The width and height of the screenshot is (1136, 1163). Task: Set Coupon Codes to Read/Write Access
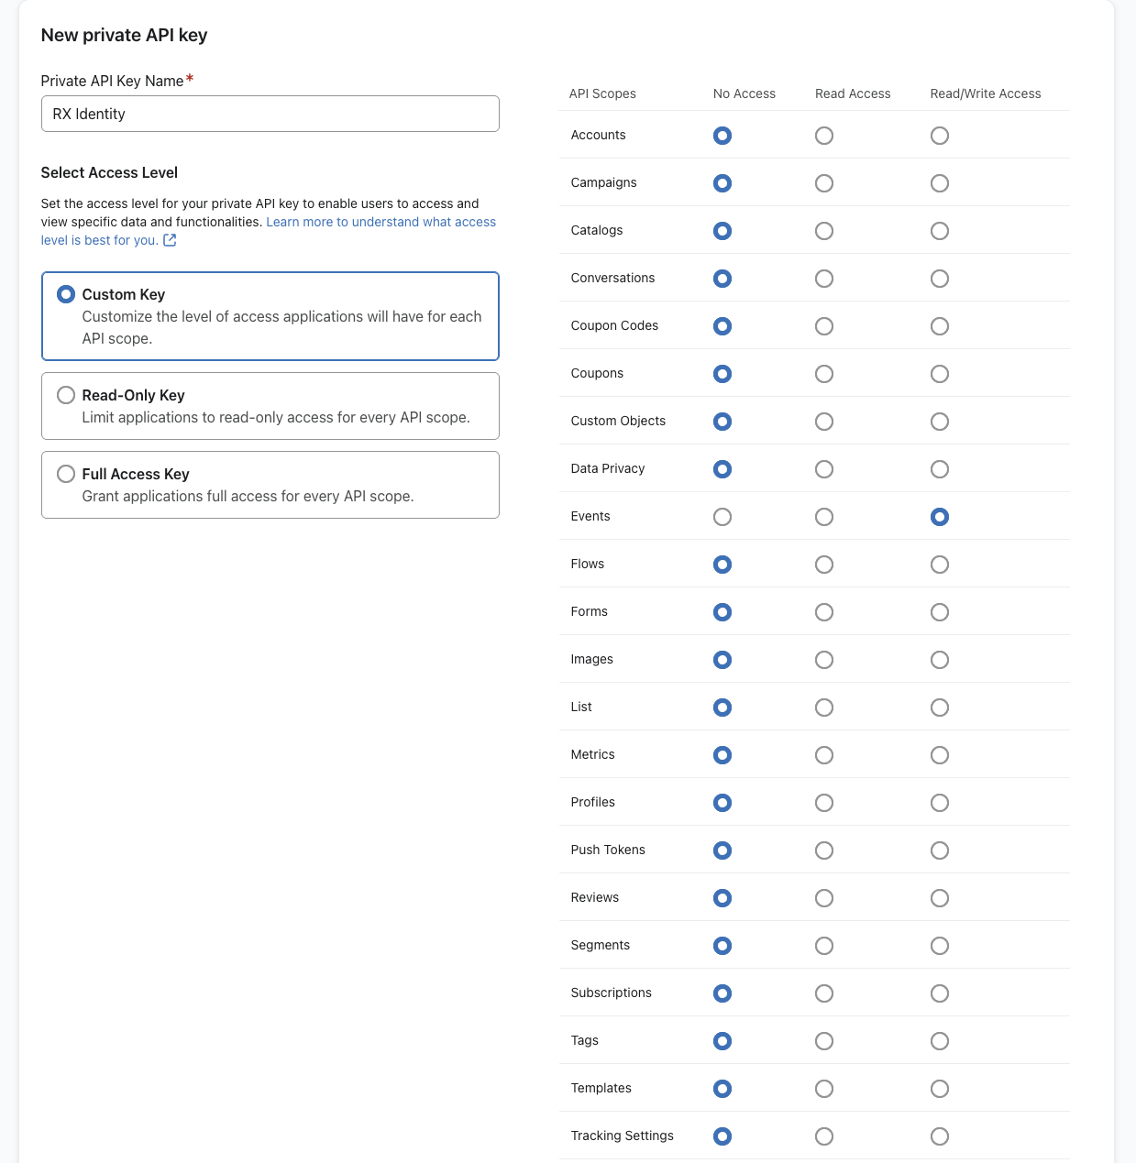[939, 326]
